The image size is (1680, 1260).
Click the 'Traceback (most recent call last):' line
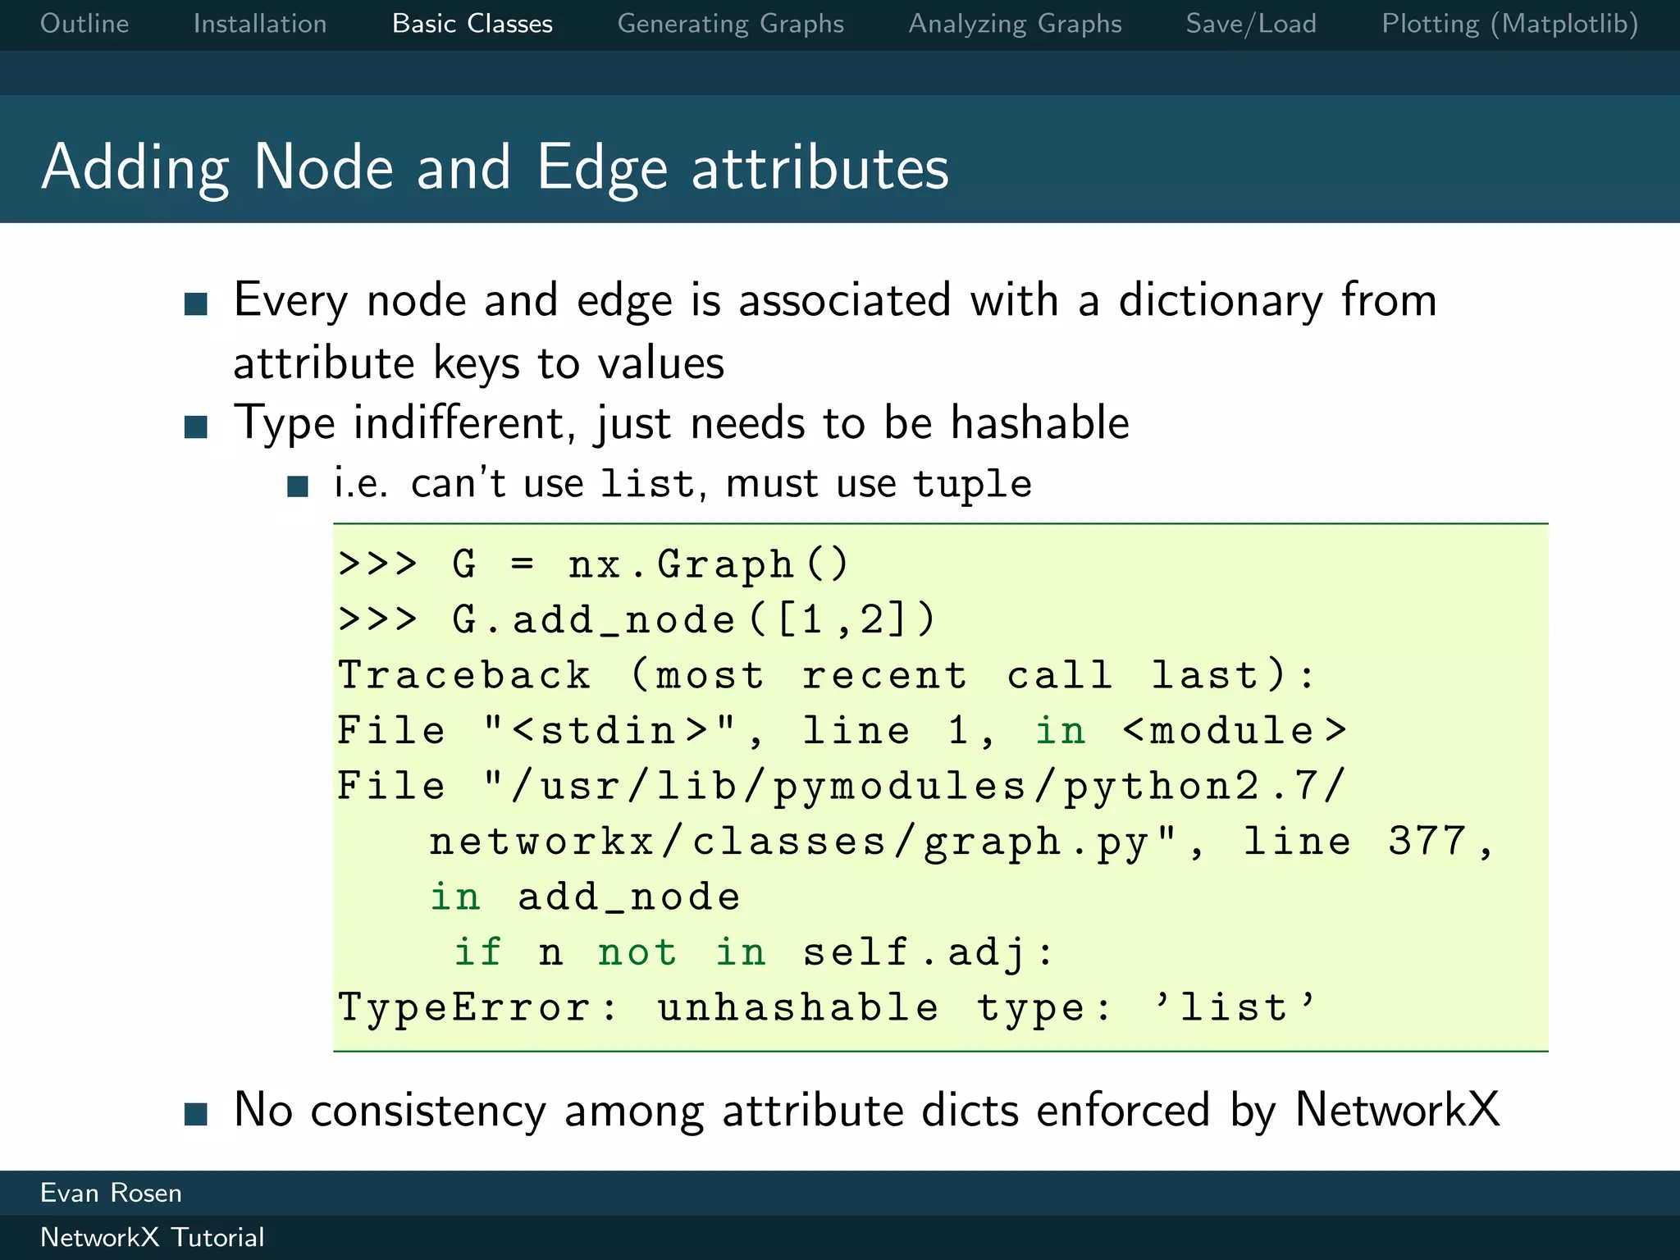click(827, 676)
